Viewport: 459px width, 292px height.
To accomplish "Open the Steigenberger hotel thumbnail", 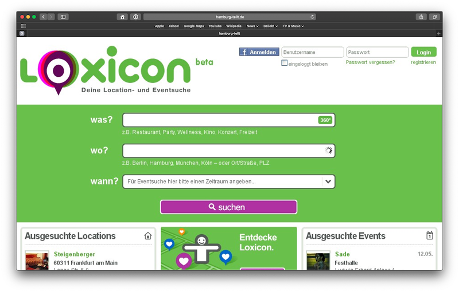I will (37, 261).
